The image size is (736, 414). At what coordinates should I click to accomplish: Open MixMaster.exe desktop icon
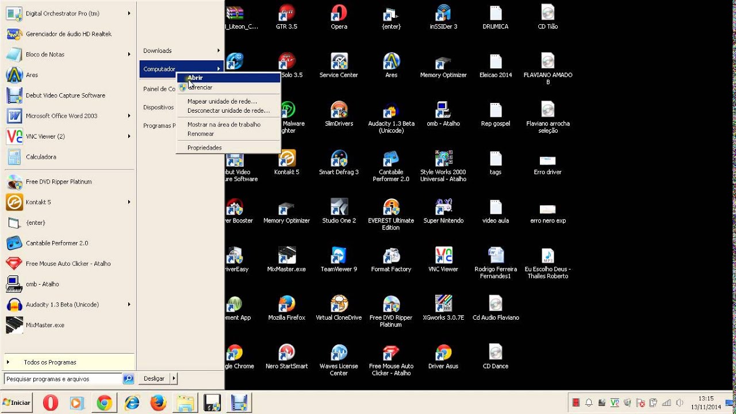tap(286, 260)
